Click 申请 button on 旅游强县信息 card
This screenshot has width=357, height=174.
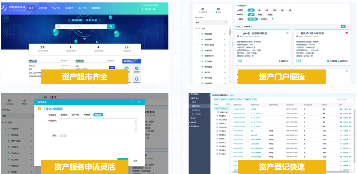click(240, 61)
